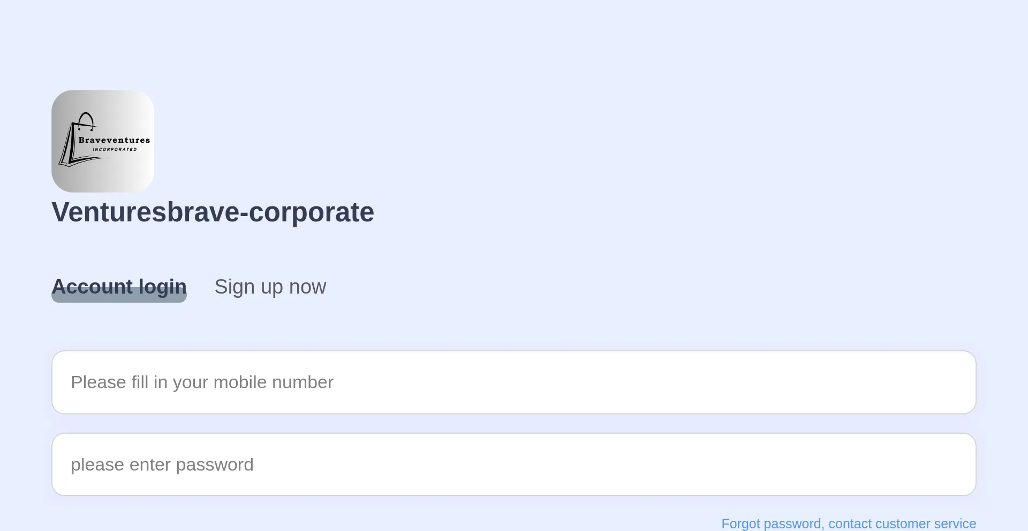Focus the password entry field
This screenshot has width=1028, height=531.
pos(514,465)
